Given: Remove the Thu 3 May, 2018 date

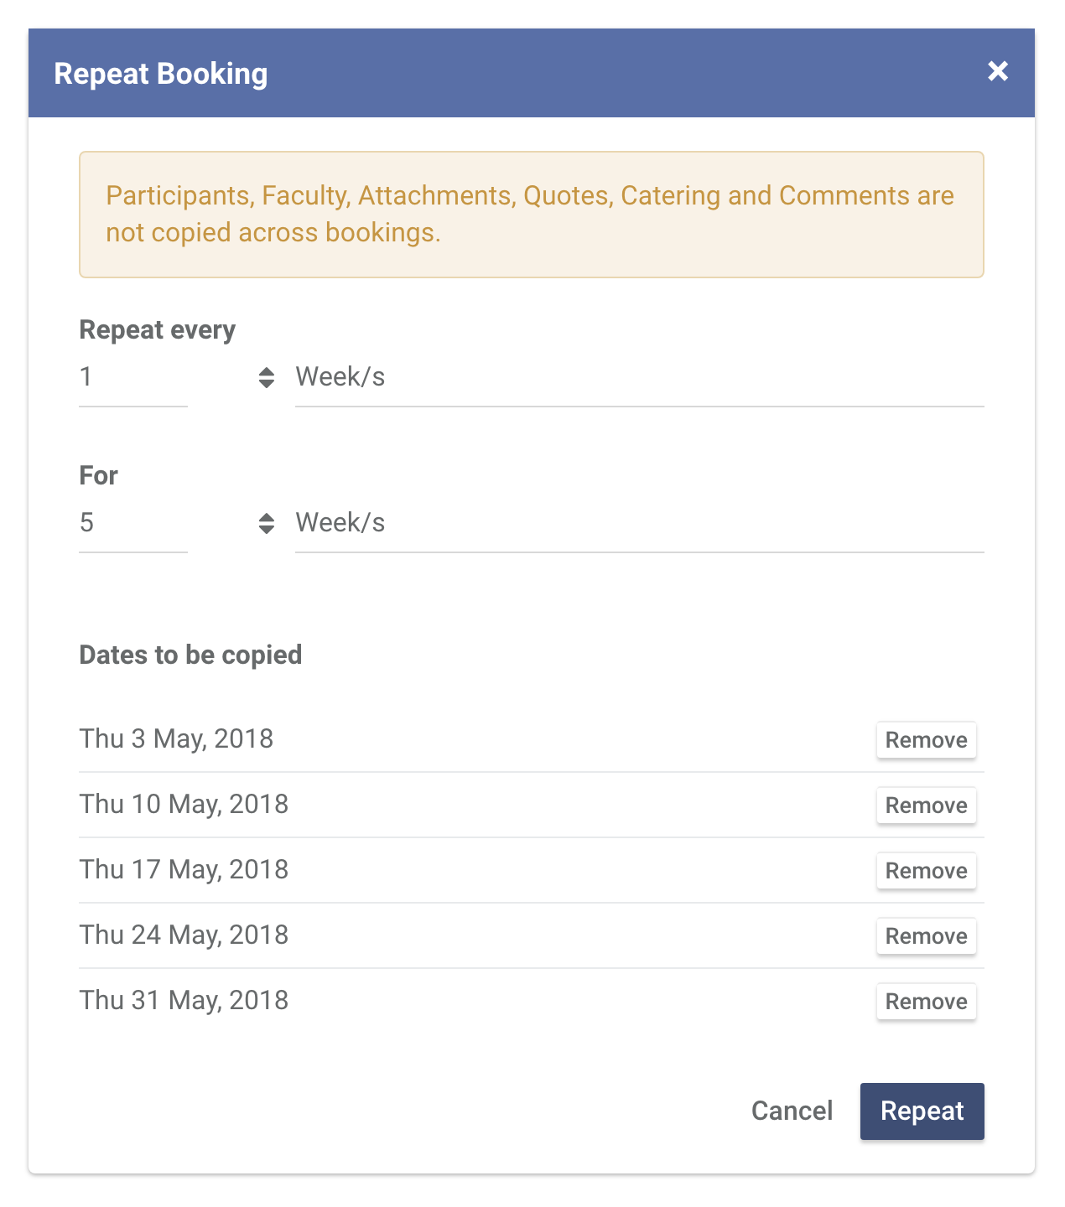Looking at the screenshot, I should point(926,740).
